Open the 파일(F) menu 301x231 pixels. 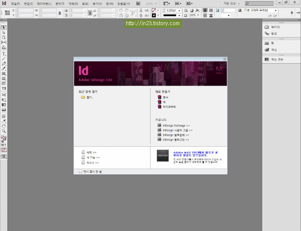[x=15, y=4]
